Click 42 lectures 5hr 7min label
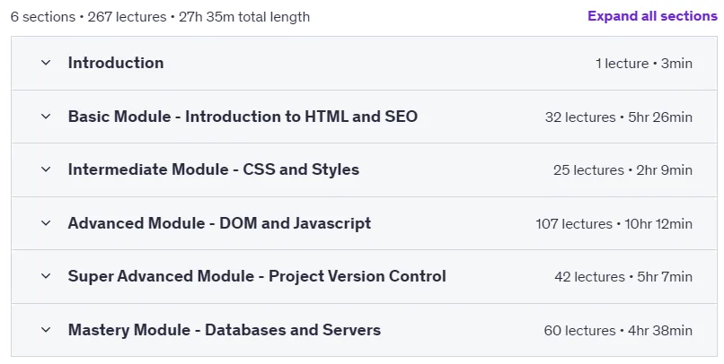The height and width of the screenshot is (364, 724). click(623, 277)
